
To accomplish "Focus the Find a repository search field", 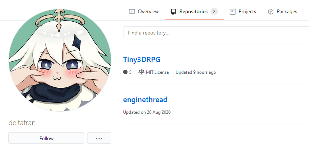I will coord(216,32).
